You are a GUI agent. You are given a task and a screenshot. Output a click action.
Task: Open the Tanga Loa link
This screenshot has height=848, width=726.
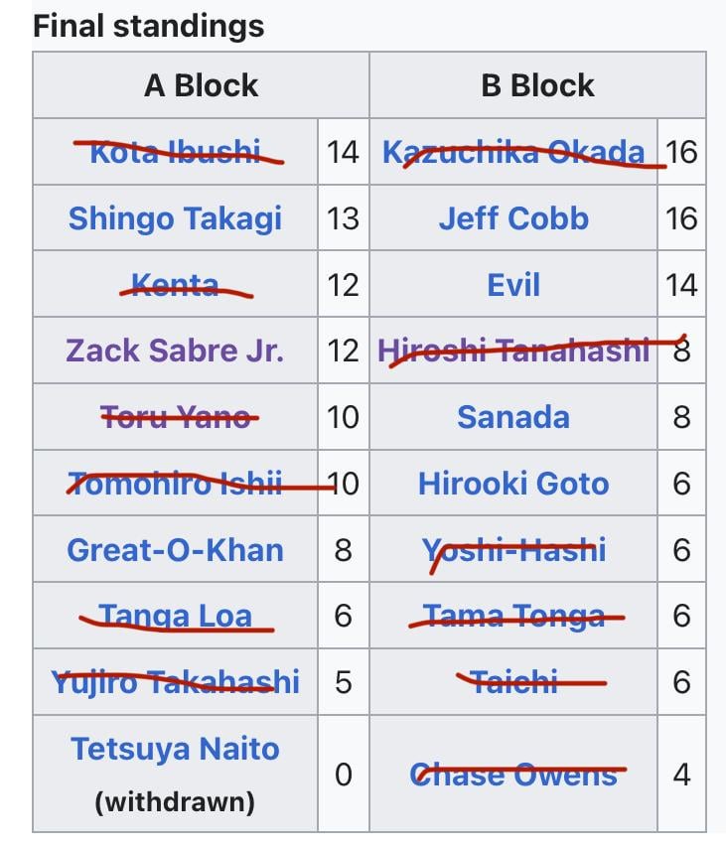pyautogui.click(x=175, y=616)
